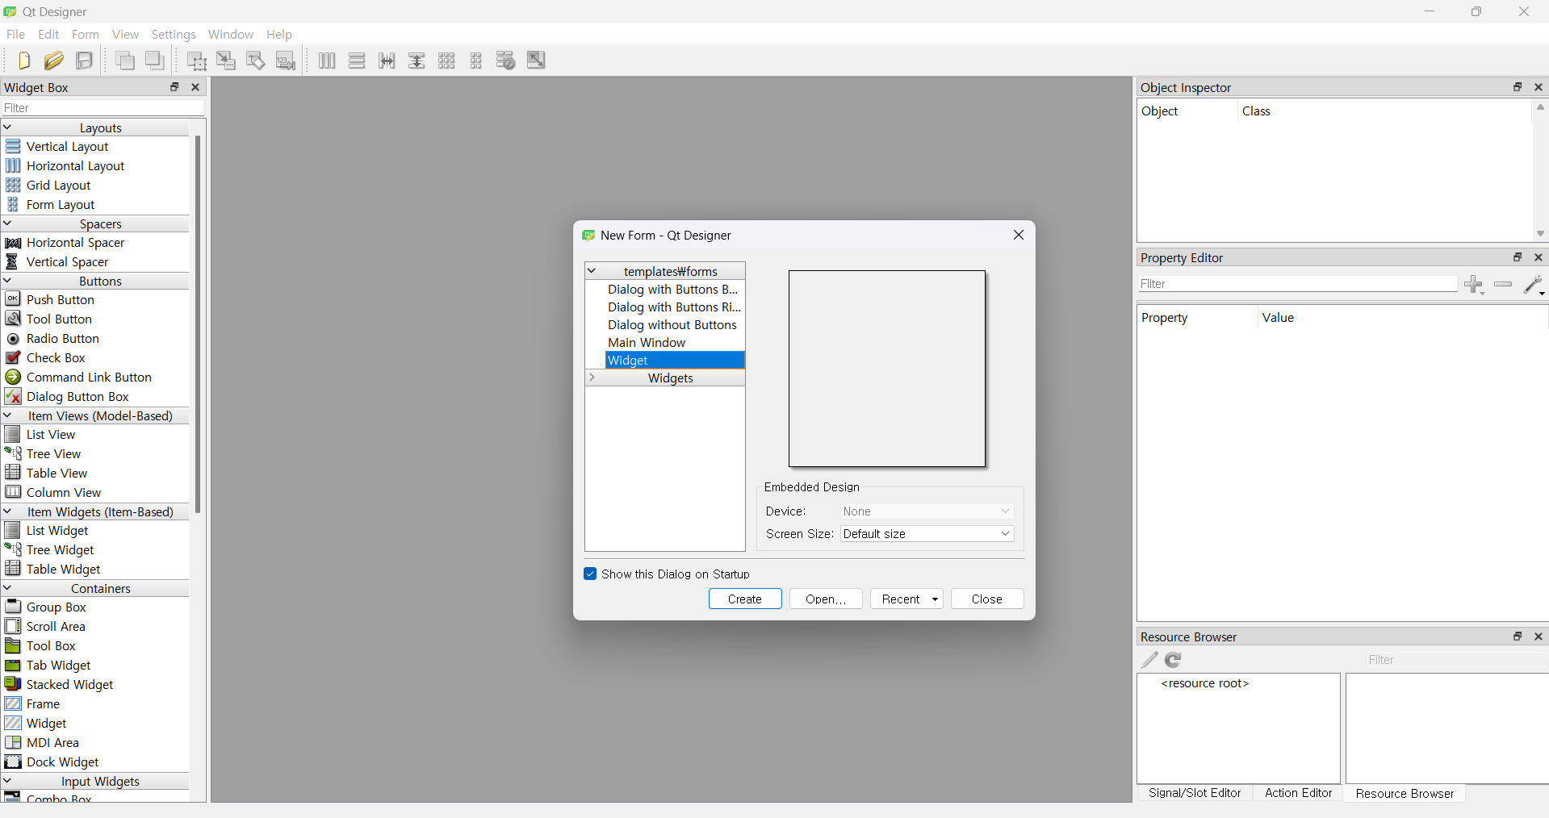The image size is (1549, 818).
Task: Click the <resource root> item
Action: [1205, 683]
